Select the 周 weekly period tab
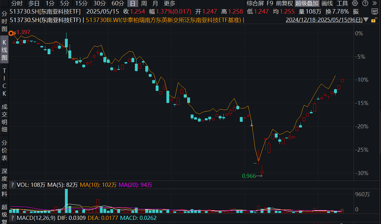Screen dimensions: 381x224 coord(144,3)
